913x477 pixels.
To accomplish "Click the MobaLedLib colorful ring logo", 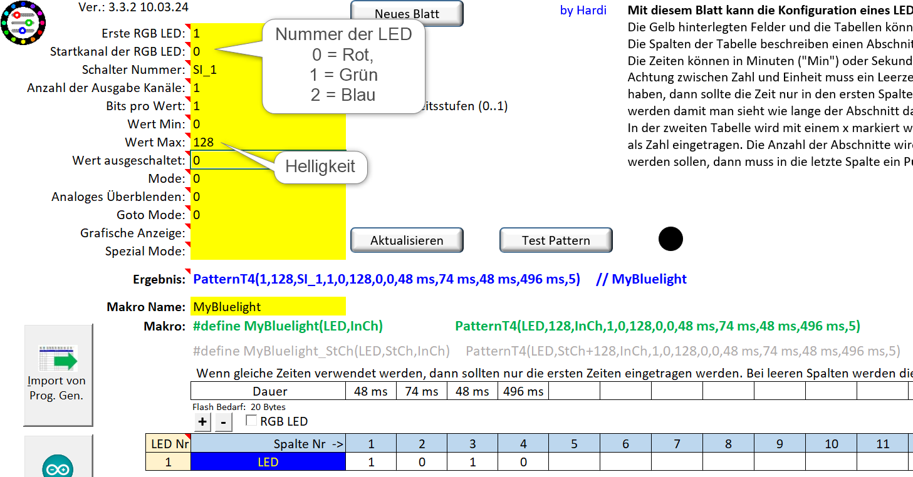I will point(24,23).
